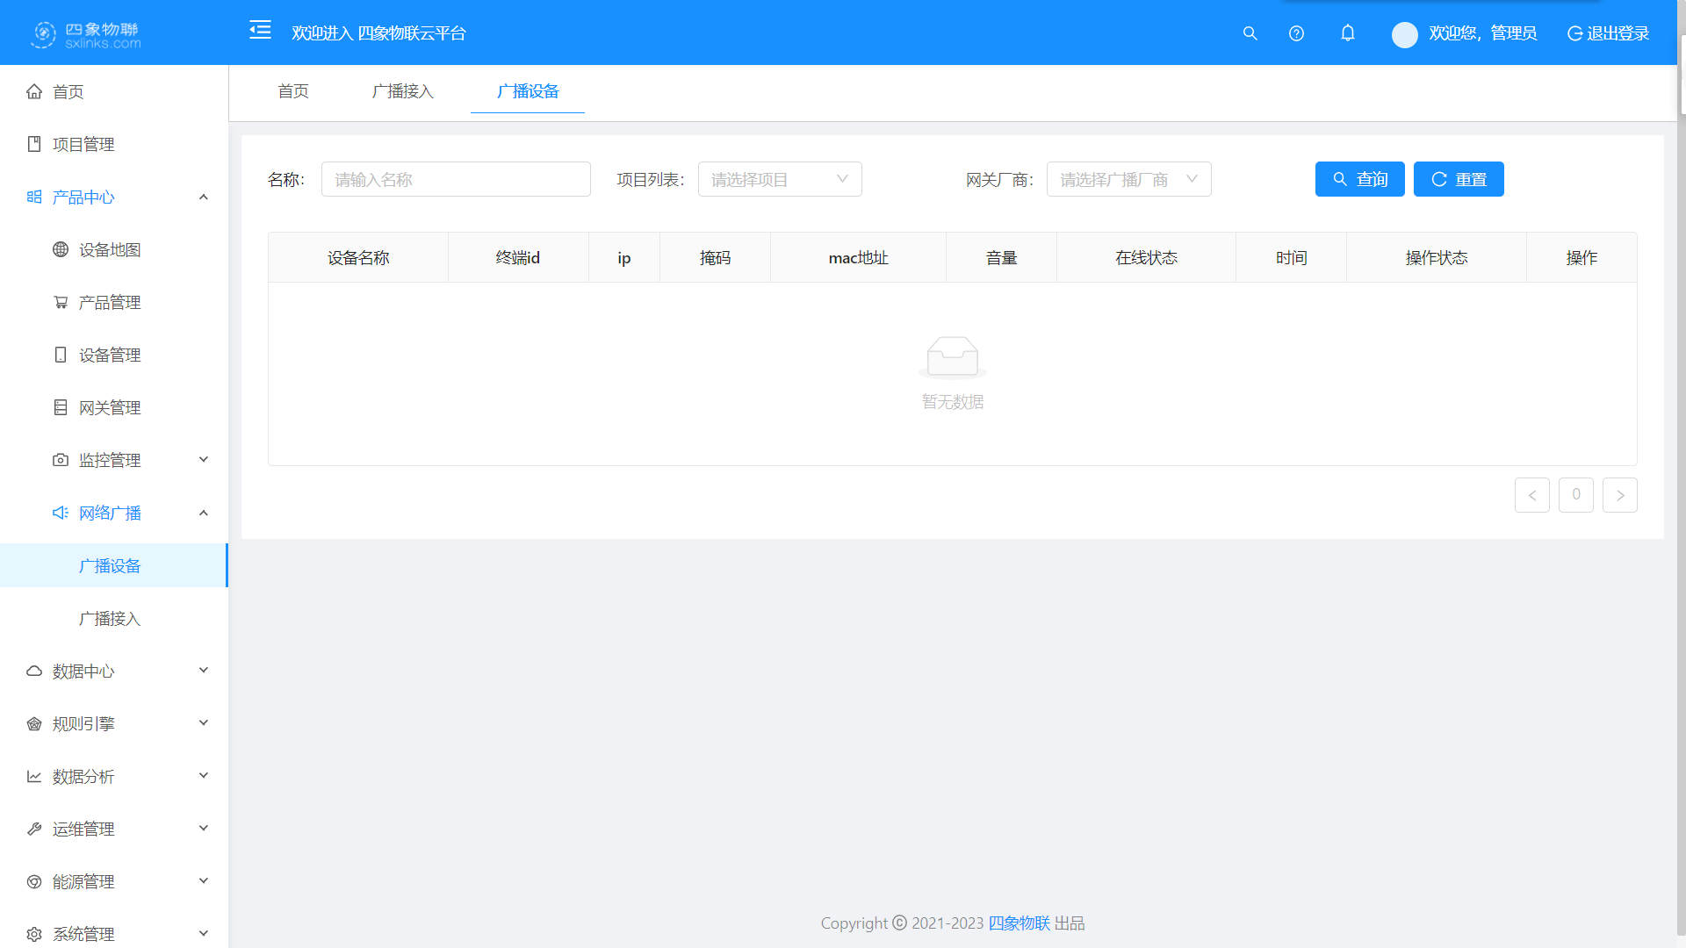Viewport: 1686px width, 948px height.
Task: Click the 退出登录 logout link
Action: point(1609,33)
